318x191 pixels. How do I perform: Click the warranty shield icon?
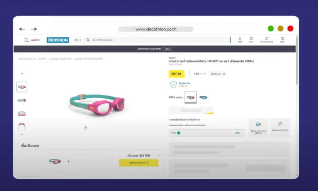173,84
